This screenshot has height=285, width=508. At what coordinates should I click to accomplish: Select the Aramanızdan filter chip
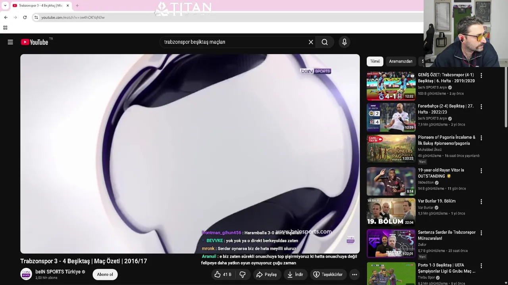400,61
